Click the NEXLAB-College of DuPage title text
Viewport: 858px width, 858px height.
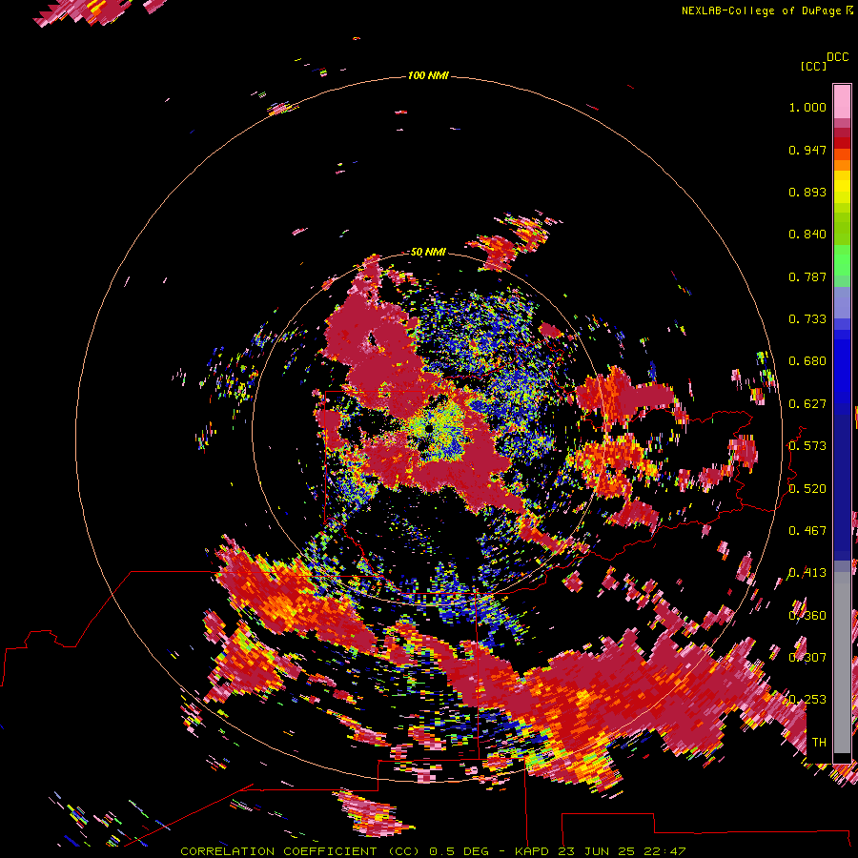point(761,10)
